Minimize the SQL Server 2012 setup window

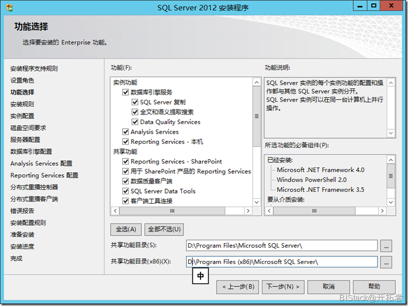pos(360,6)
